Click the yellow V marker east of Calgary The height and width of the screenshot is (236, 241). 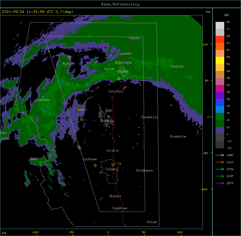120,164
